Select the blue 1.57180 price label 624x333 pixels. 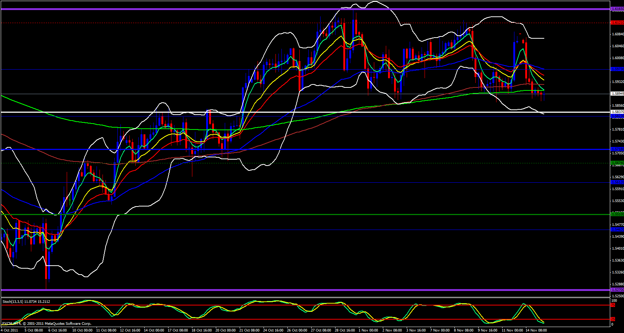tap(617, 149)
